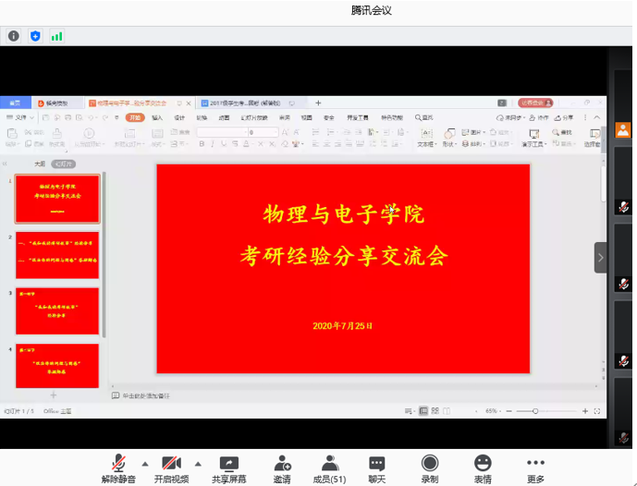Open the meeting info icon
Screen dimensions: 637x486
(x=14, y=36)
